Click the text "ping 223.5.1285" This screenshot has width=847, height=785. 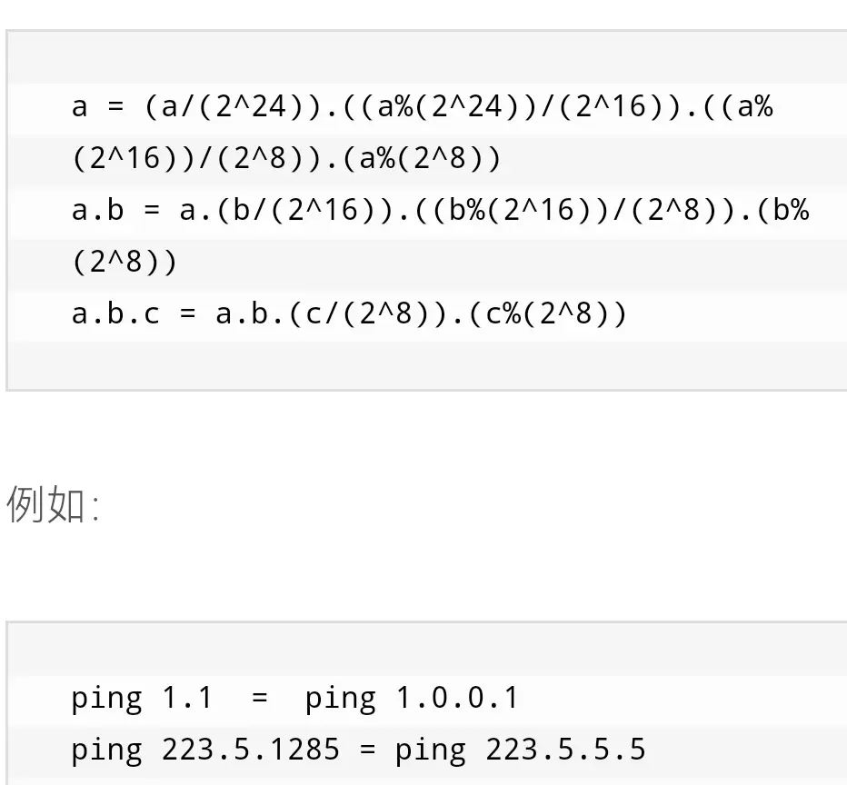point(205,750)
